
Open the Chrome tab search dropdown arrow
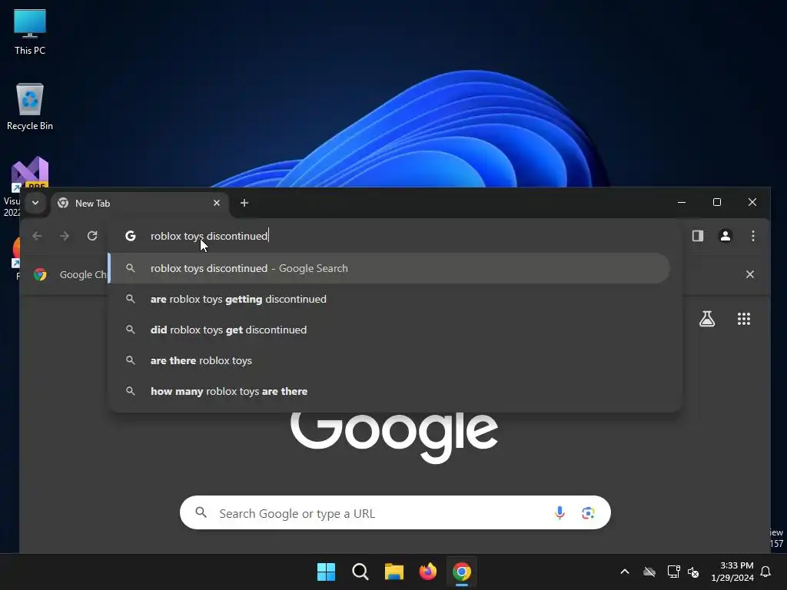click(x=35, y=203)
